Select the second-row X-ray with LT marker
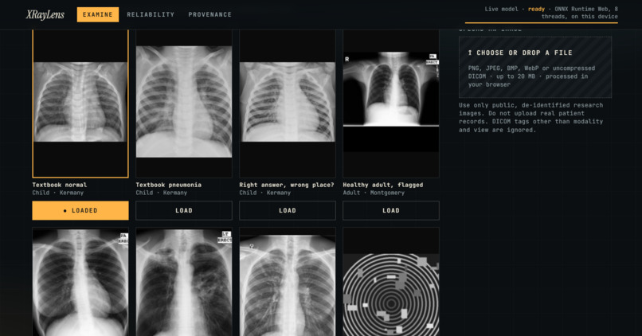This screenshot has width=642, height=336. [184, 282]
